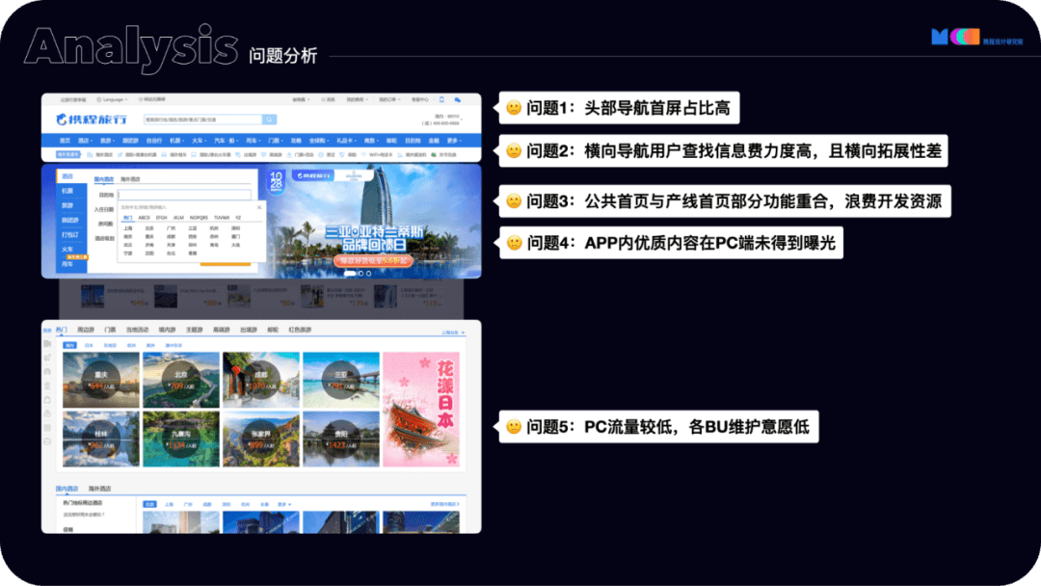The image size is (1041, 586).
Task: Click 更多国内酒店 link at the right
Action: point(444,504)
